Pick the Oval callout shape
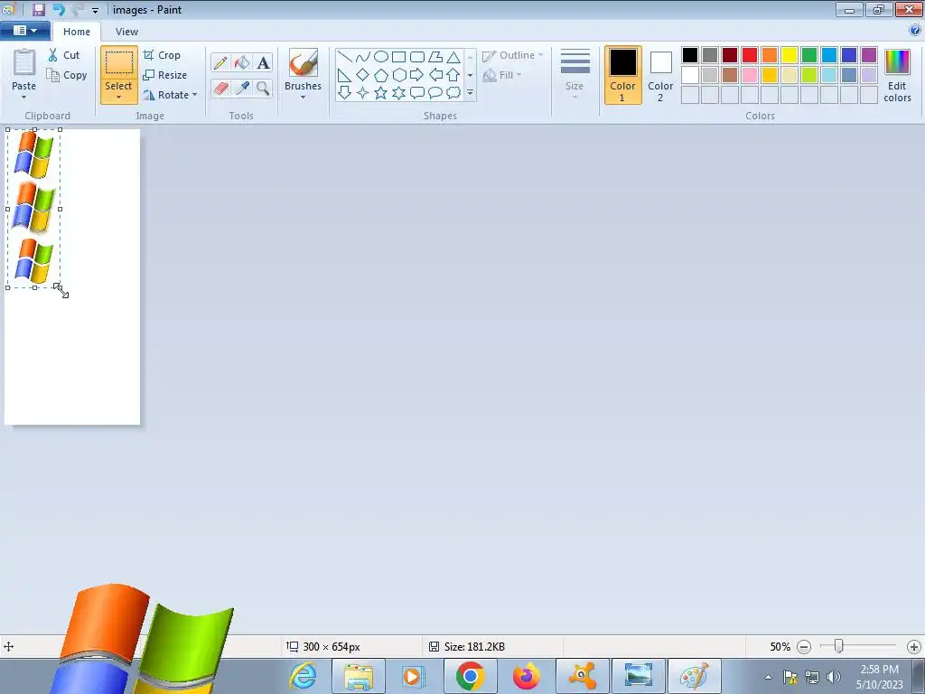 coord(435,93)
